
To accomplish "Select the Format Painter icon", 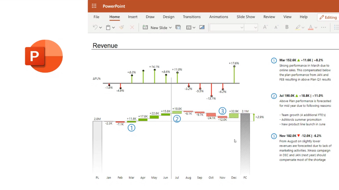I will point(122,27).
